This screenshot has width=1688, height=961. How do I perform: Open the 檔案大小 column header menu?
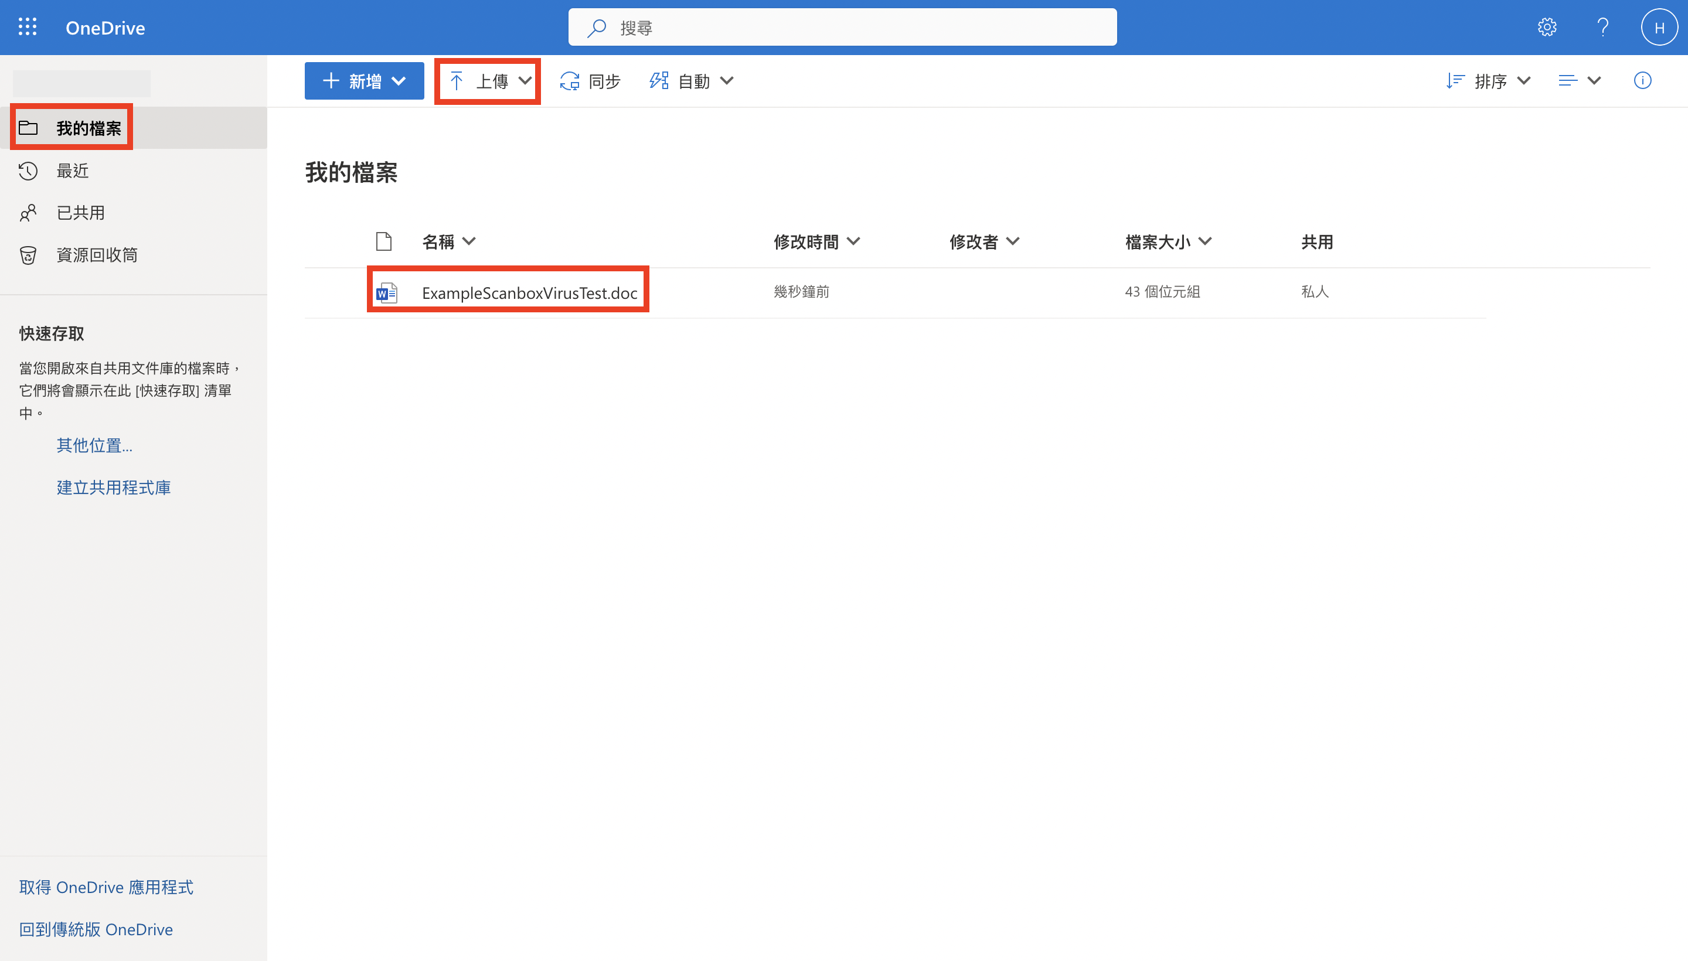pyautogui.click(x=1168, y=241)
